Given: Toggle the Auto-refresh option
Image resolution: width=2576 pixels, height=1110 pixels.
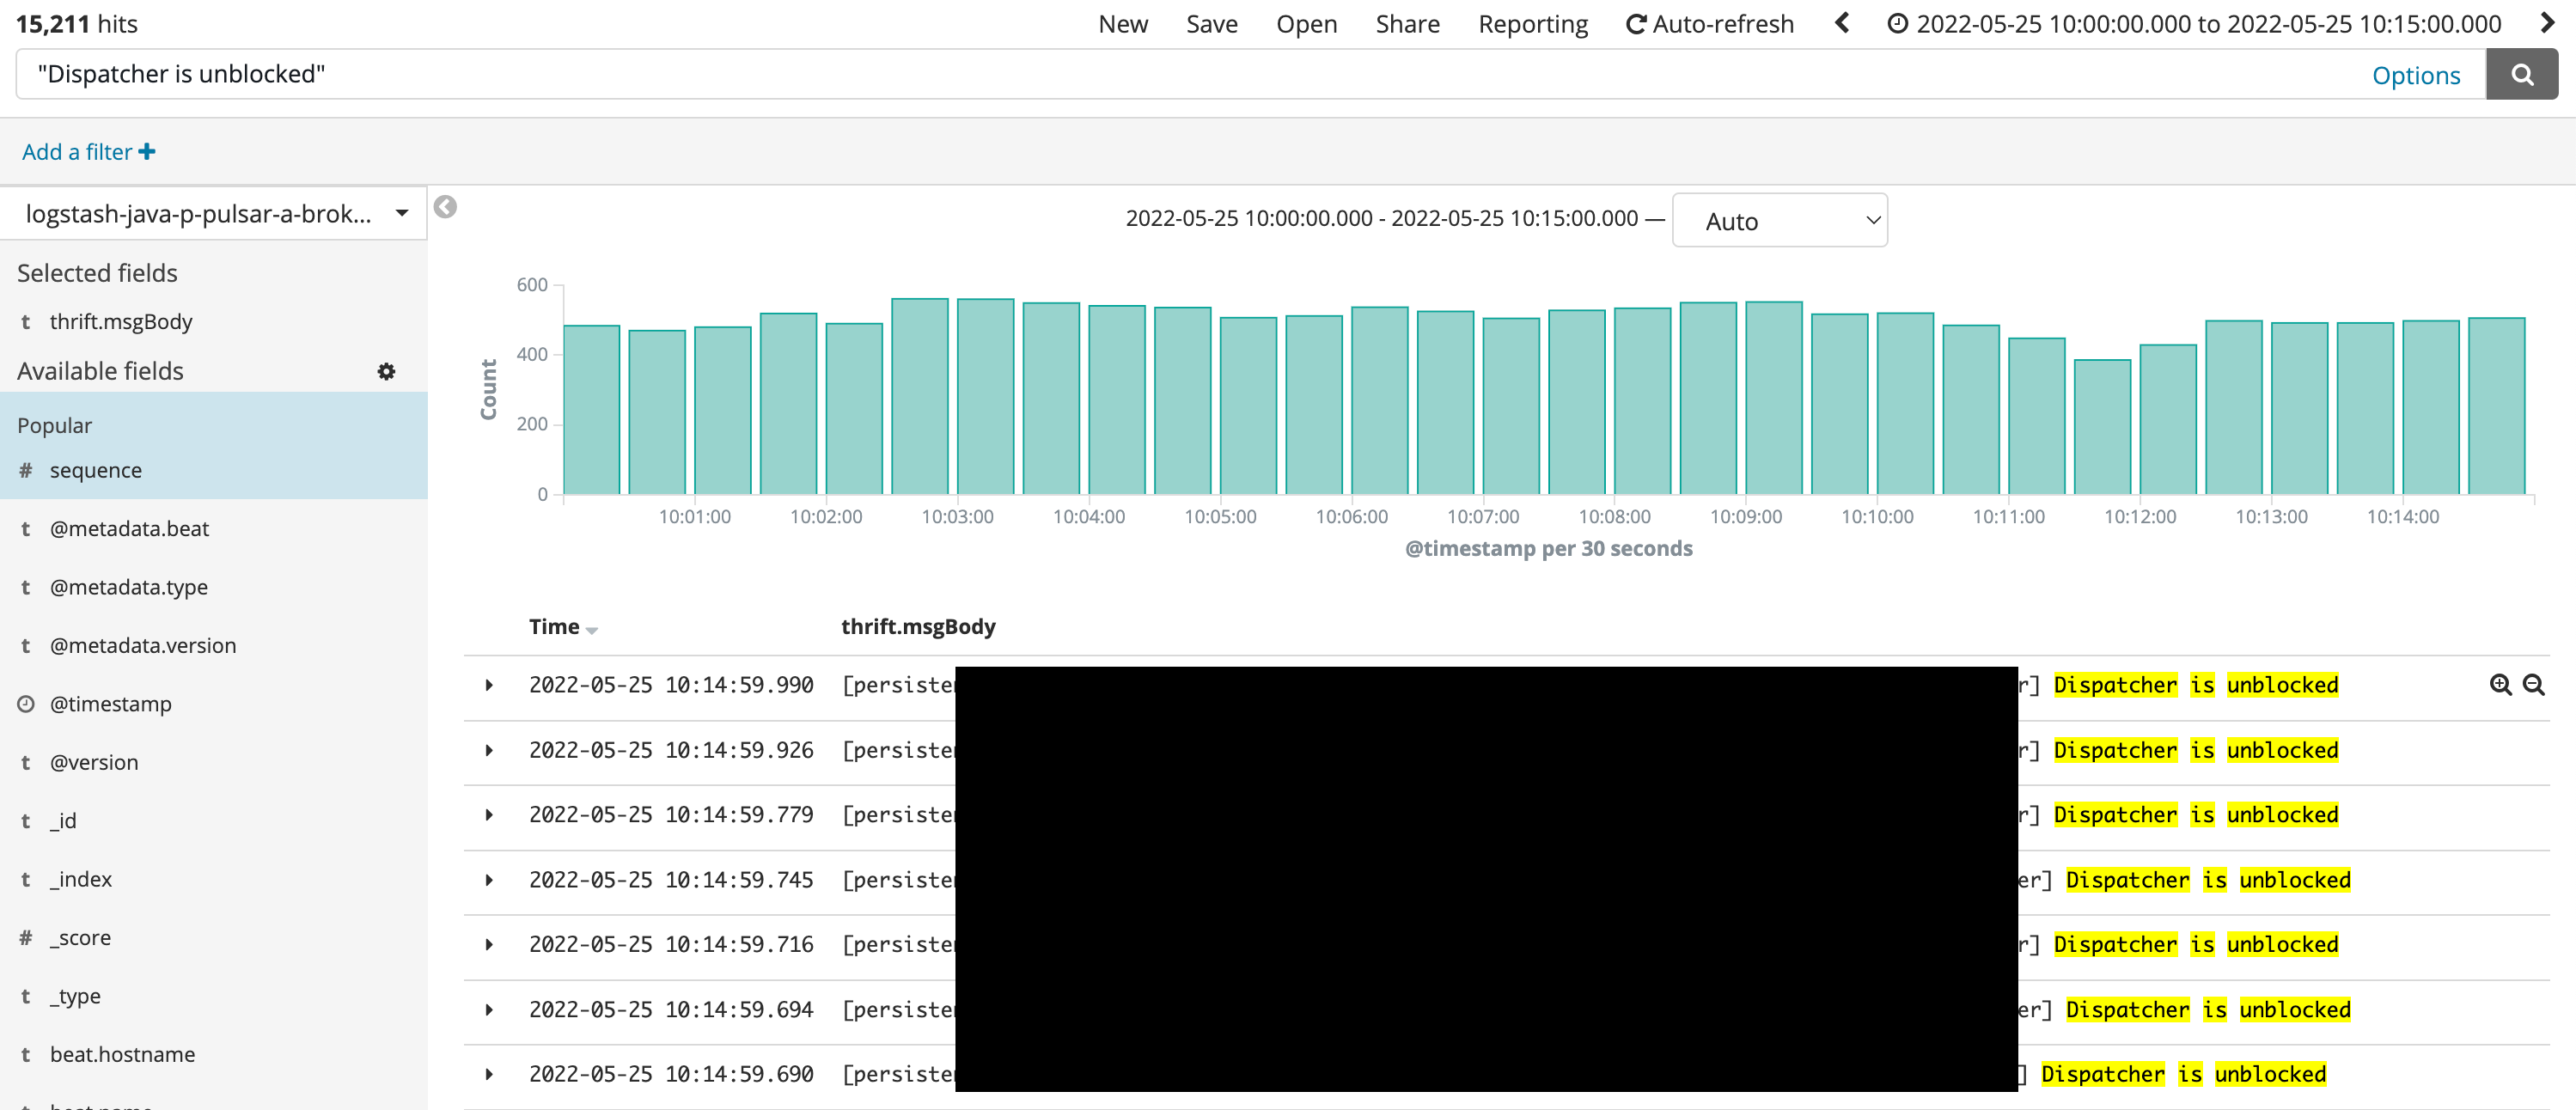Looking at the screenshot, I should [1709, 24].
